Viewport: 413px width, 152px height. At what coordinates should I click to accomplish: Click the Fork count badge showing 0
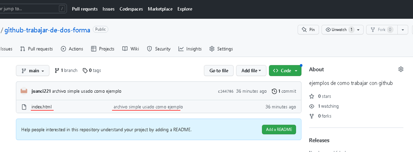390,30
